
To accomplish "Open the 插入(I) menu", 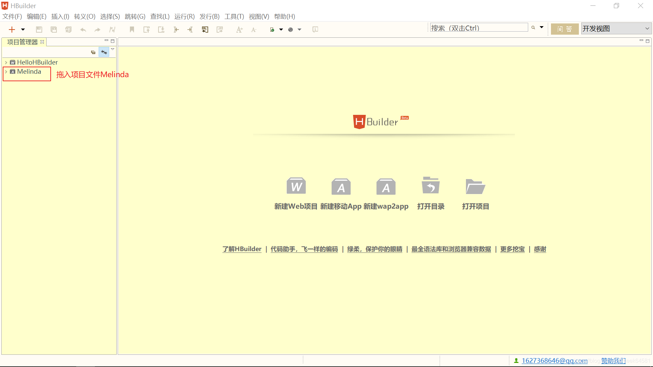I will tap(60, 16).
